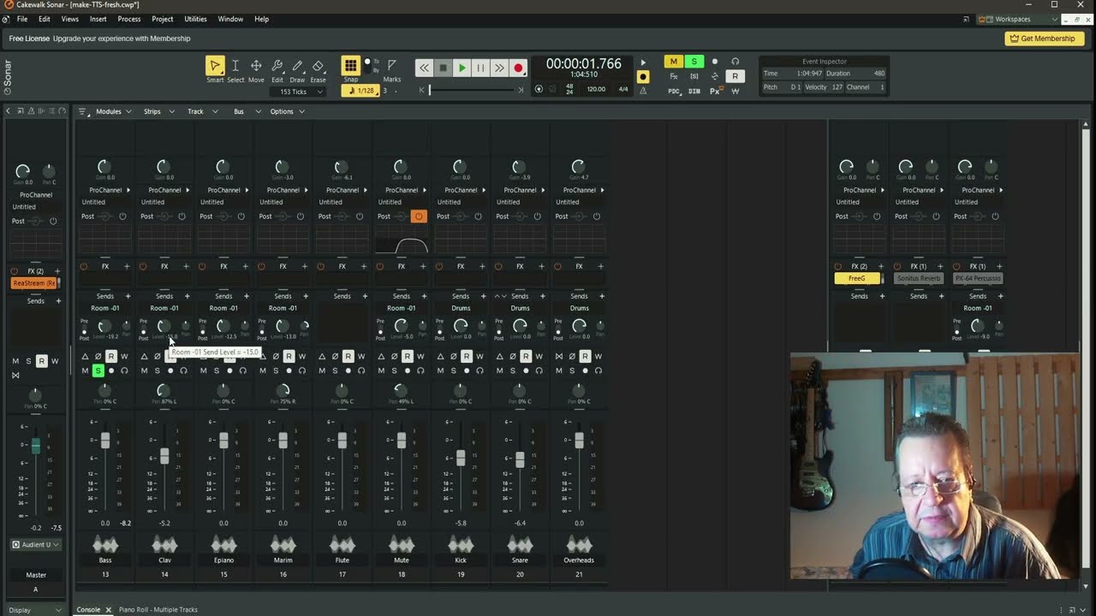Screen dimensions: 1096x616
Task: Open the Insert menu
Action: 98,19
